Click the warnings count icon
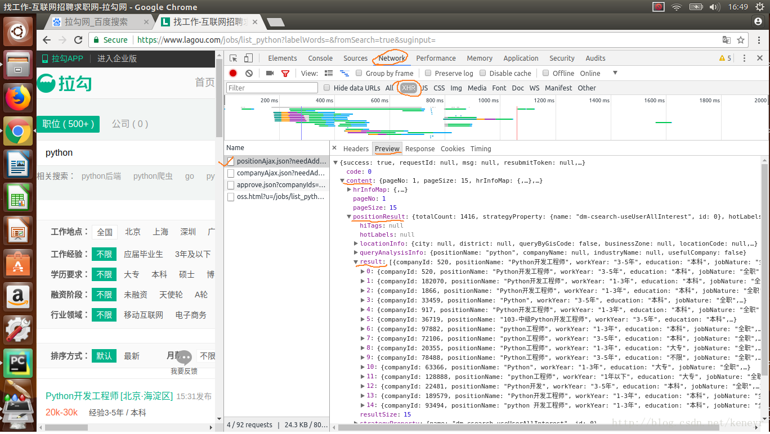770x434 pixels. coord(725,58)
